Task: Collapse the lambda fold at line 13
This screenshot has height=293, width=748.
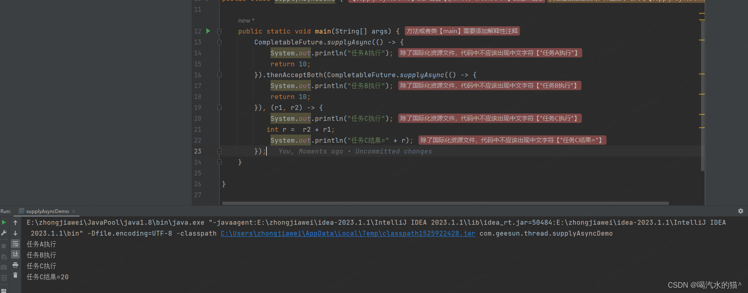Action: tap(219, 42)
